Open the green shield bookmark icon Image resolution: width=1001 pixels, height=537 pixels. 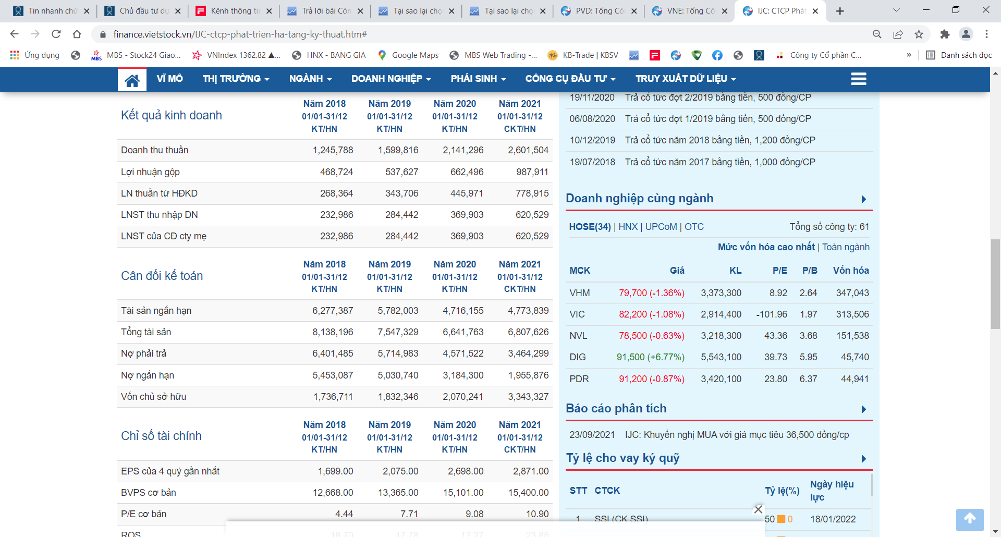pyautogui.click(x=697, y=55)
